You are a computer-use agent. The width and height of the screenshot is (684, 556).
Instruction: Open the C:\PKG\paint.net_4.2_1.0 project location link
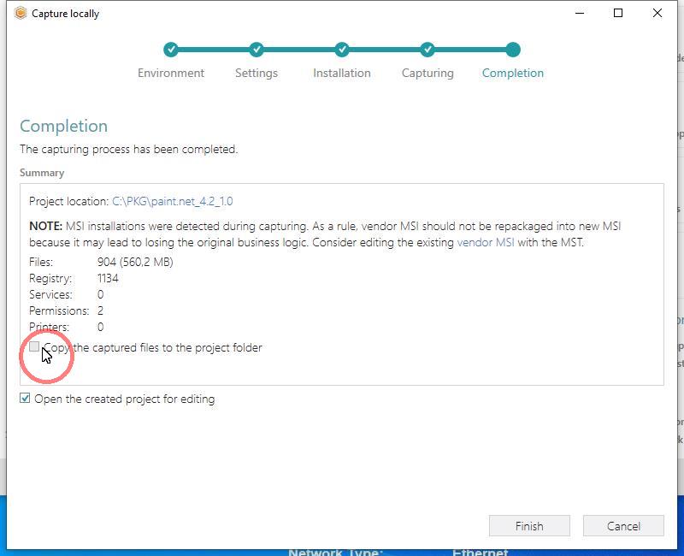pos(172,202)
